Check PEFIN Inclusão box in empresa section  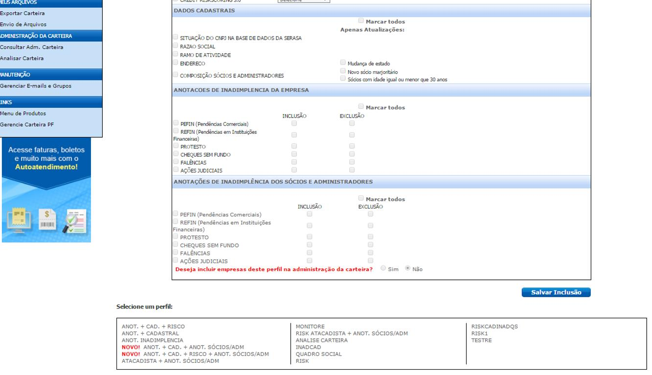tap(294, 124)
